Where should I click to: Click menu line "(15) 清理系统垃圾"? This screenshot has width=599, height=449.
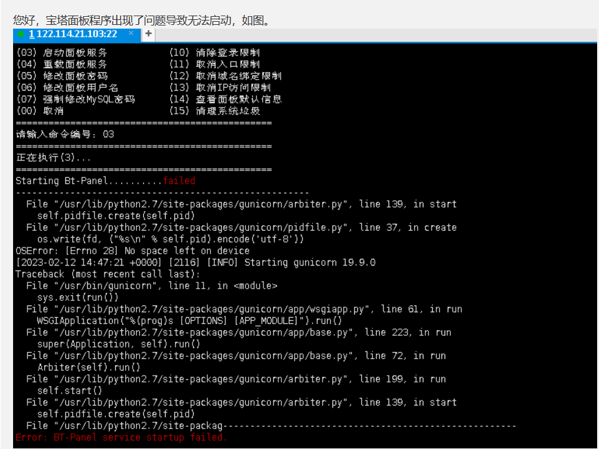point(215,111)
